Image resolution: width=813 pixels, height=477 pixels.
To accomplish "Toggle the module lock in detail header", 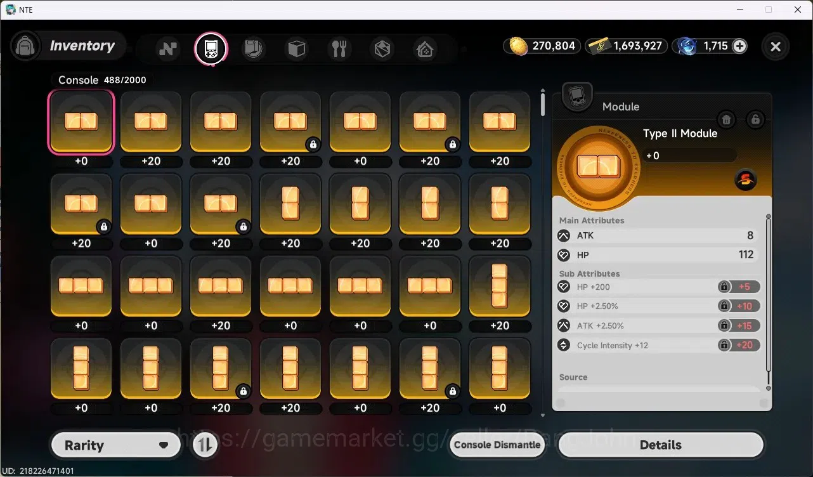I will [755, 119].
